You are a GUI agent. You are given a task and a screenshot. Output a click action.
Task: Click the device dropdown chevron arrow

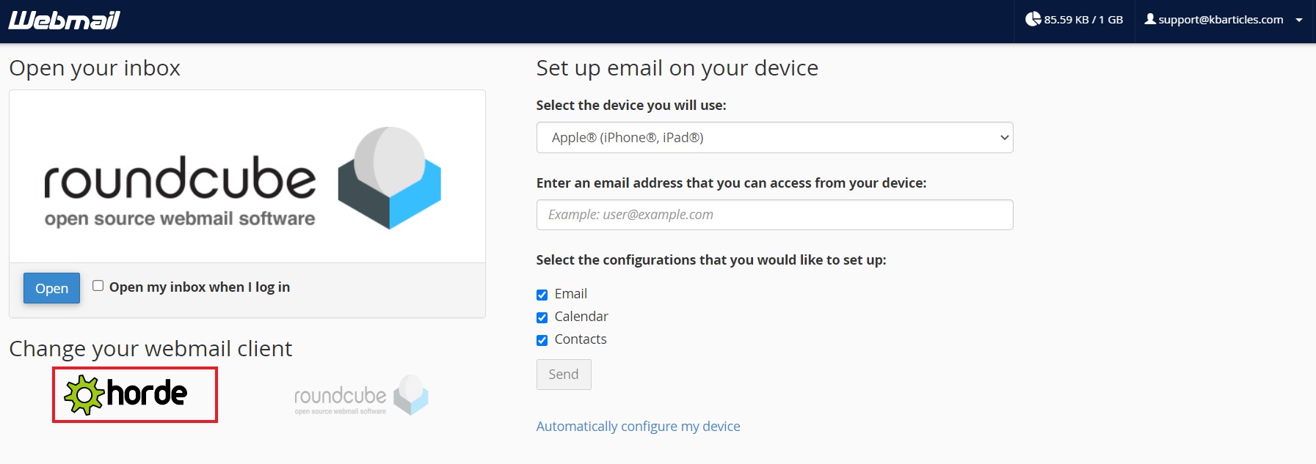point(1004,138)
